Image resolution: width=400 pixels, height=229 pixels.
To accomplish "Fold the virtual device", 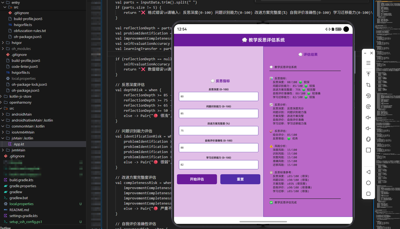I will pos(368,139).
